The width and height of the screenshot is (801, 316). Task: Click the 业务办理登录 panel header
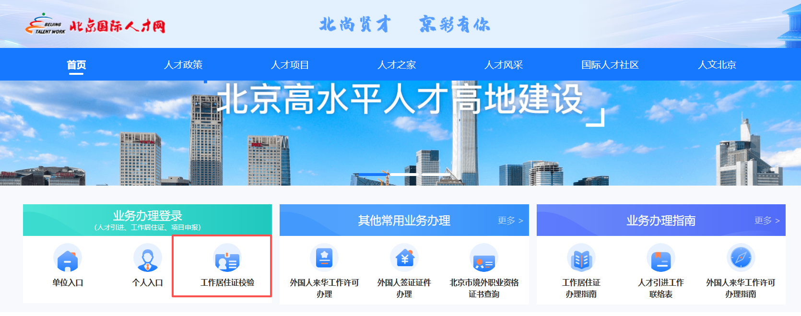click(x=148, y=220)
